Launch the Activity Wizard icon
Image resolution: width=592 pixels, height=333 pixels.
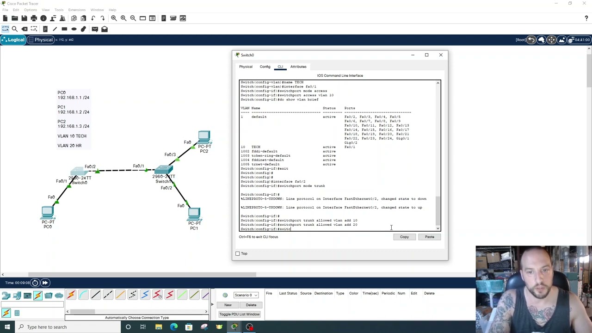53,18
